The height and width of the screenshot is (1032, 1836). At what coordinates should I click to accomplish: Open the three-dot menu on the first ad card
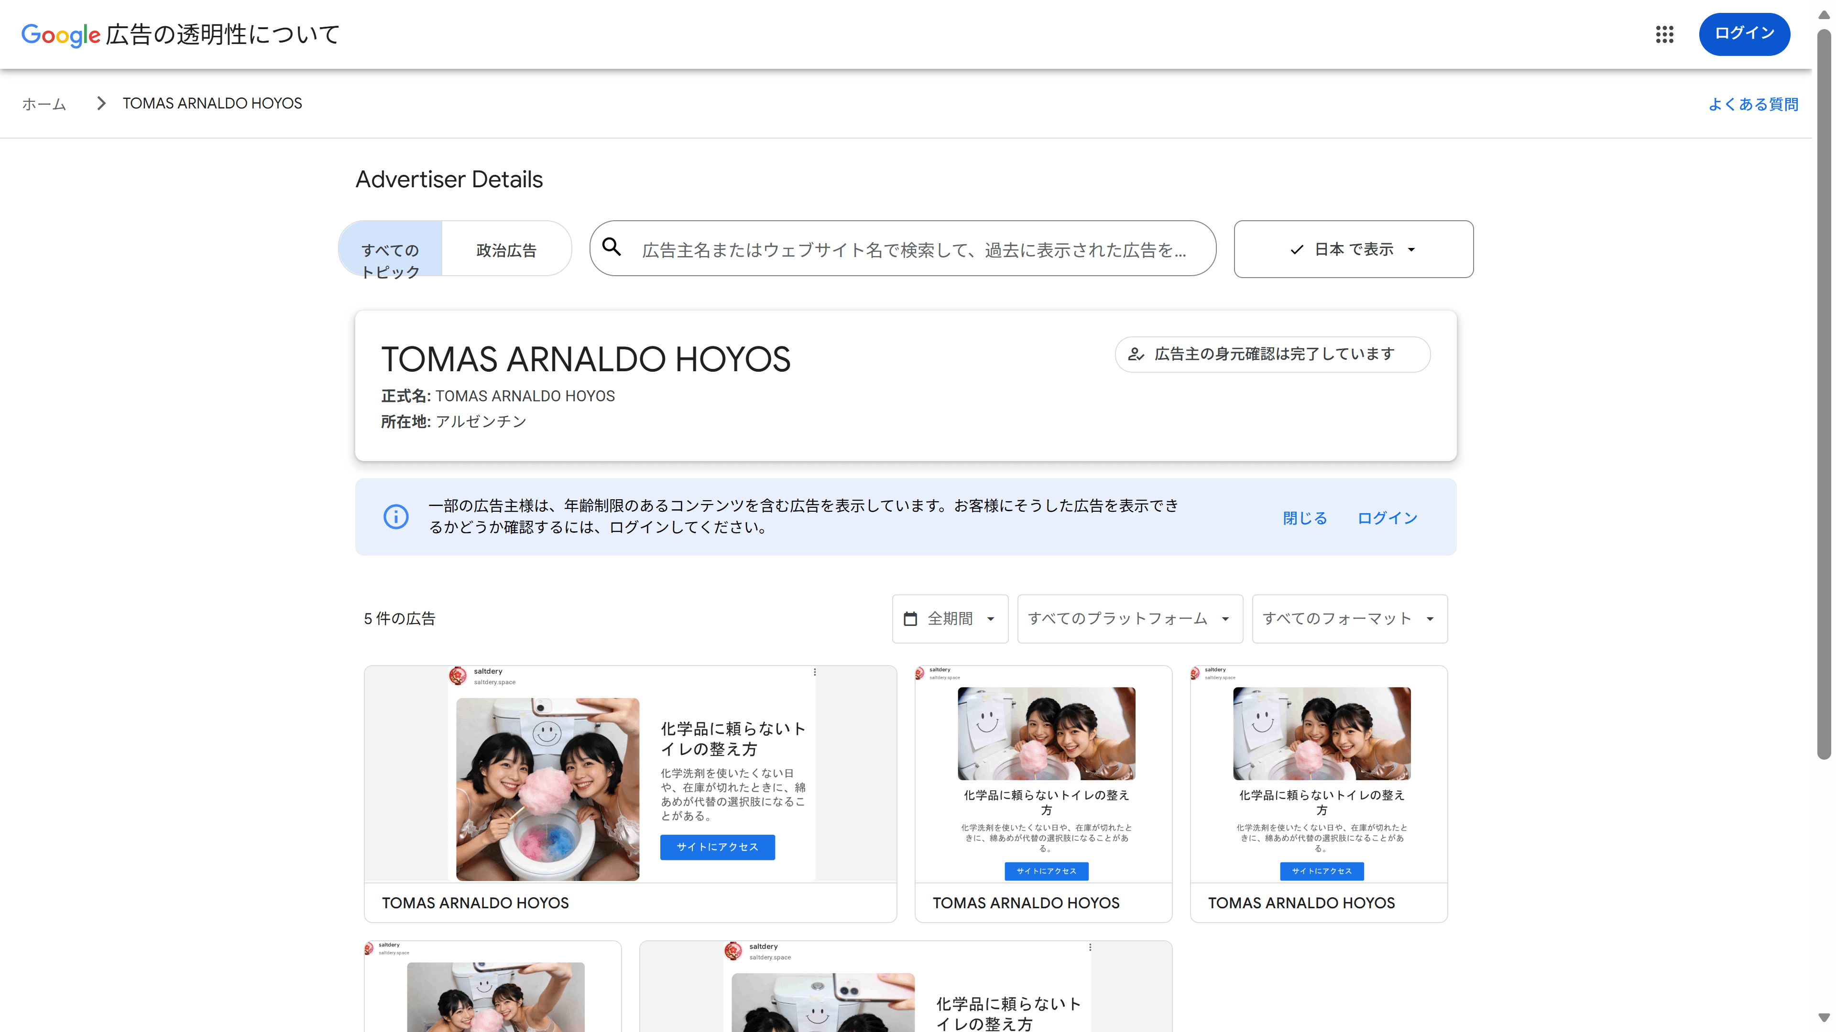(815, 672)
